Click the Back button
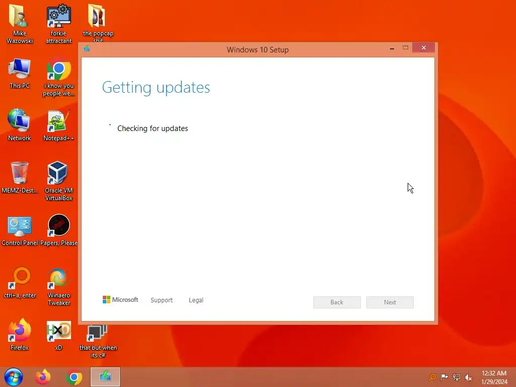Viewport: 516px width, 387px height. point(337,302)
